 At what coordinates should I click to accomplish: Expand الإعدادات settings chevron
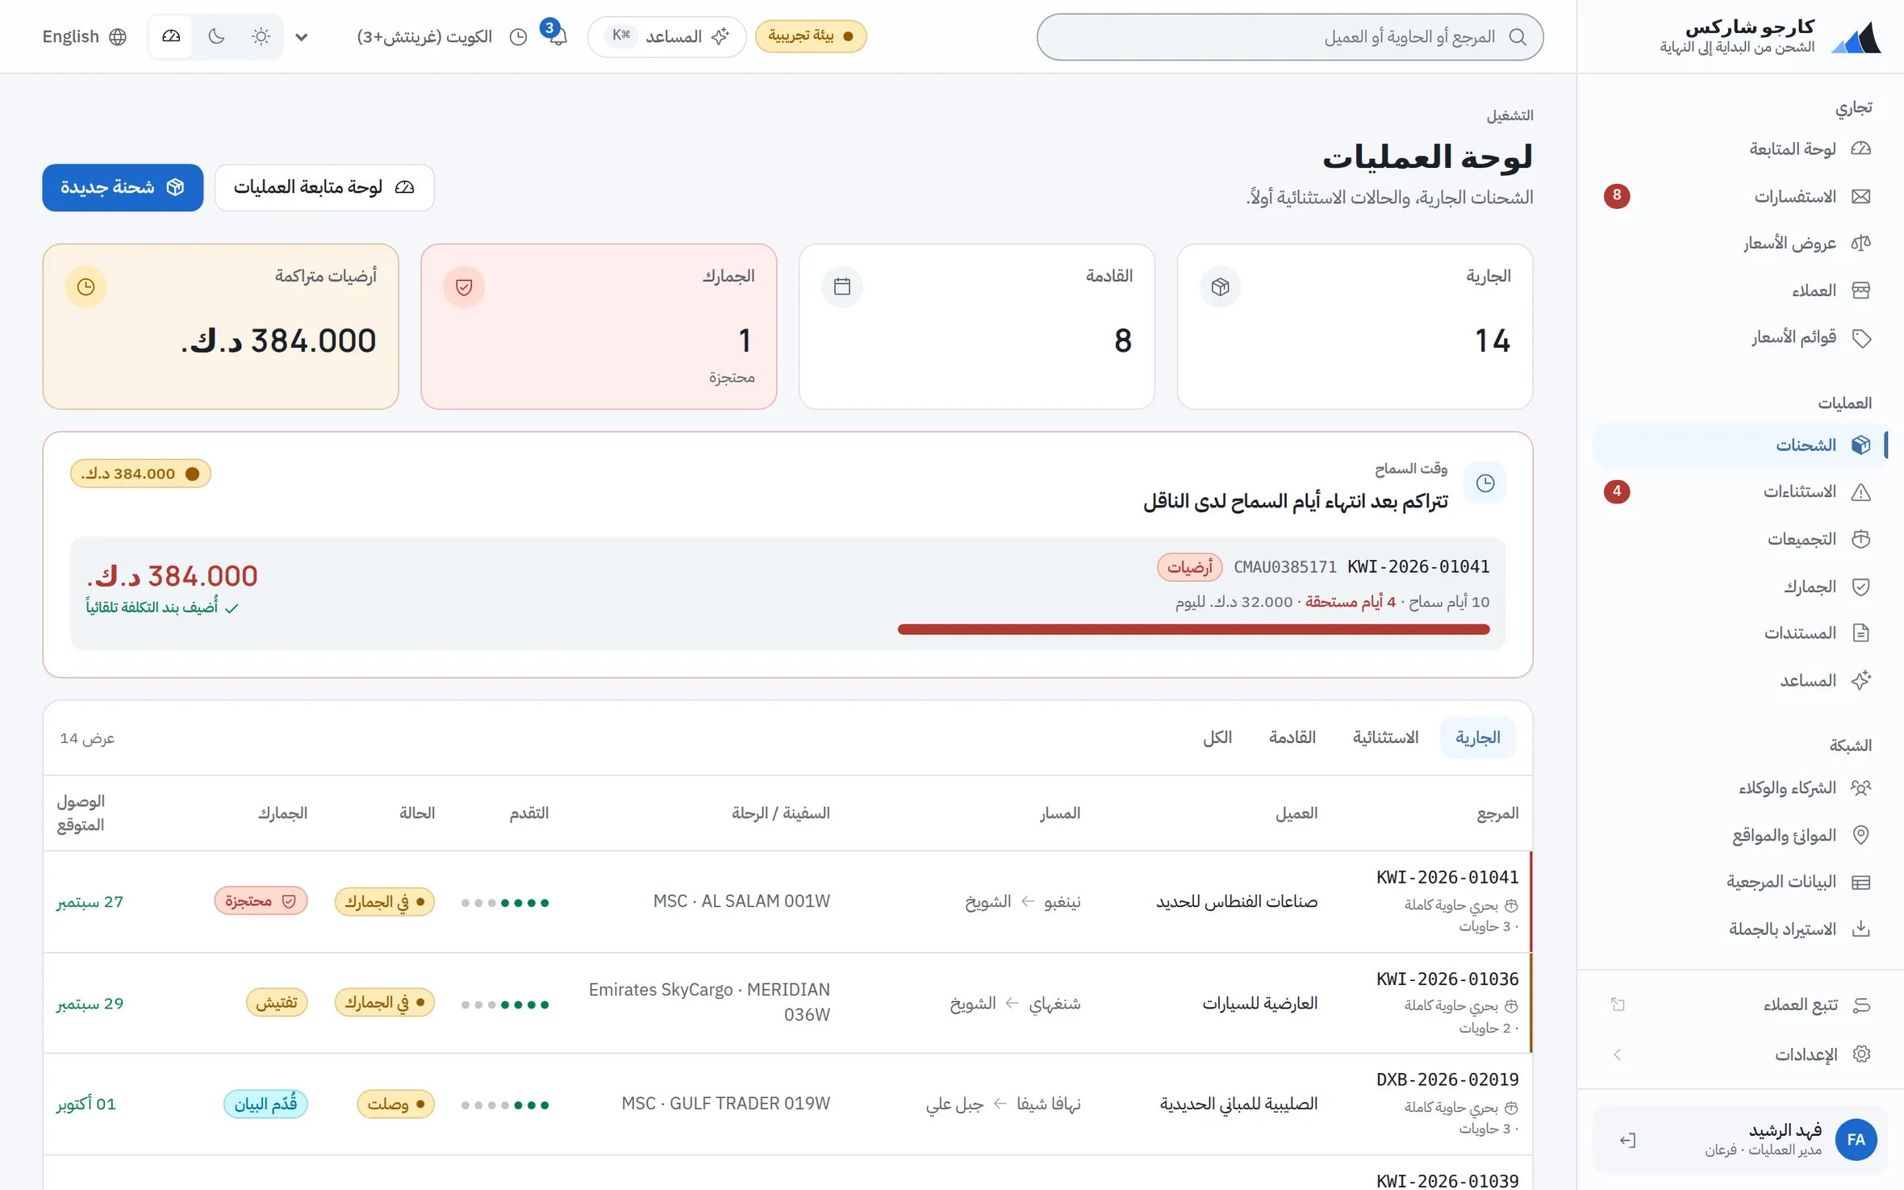(1617, 1054)
